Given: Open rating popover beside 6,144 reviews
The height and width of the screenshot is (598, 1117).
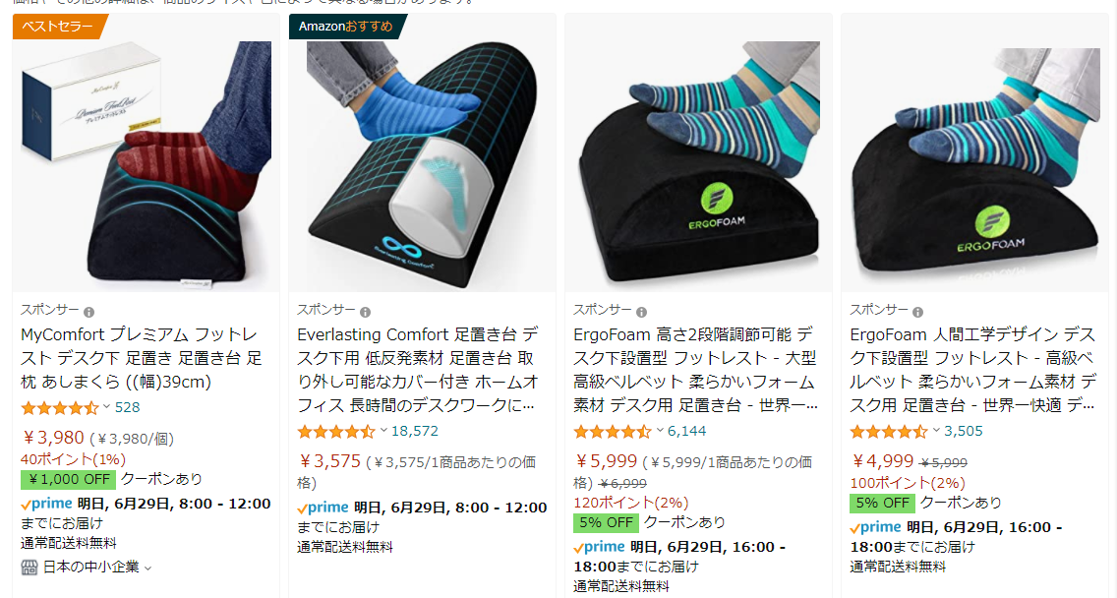Looking at the screenshot, I should 660,431.
